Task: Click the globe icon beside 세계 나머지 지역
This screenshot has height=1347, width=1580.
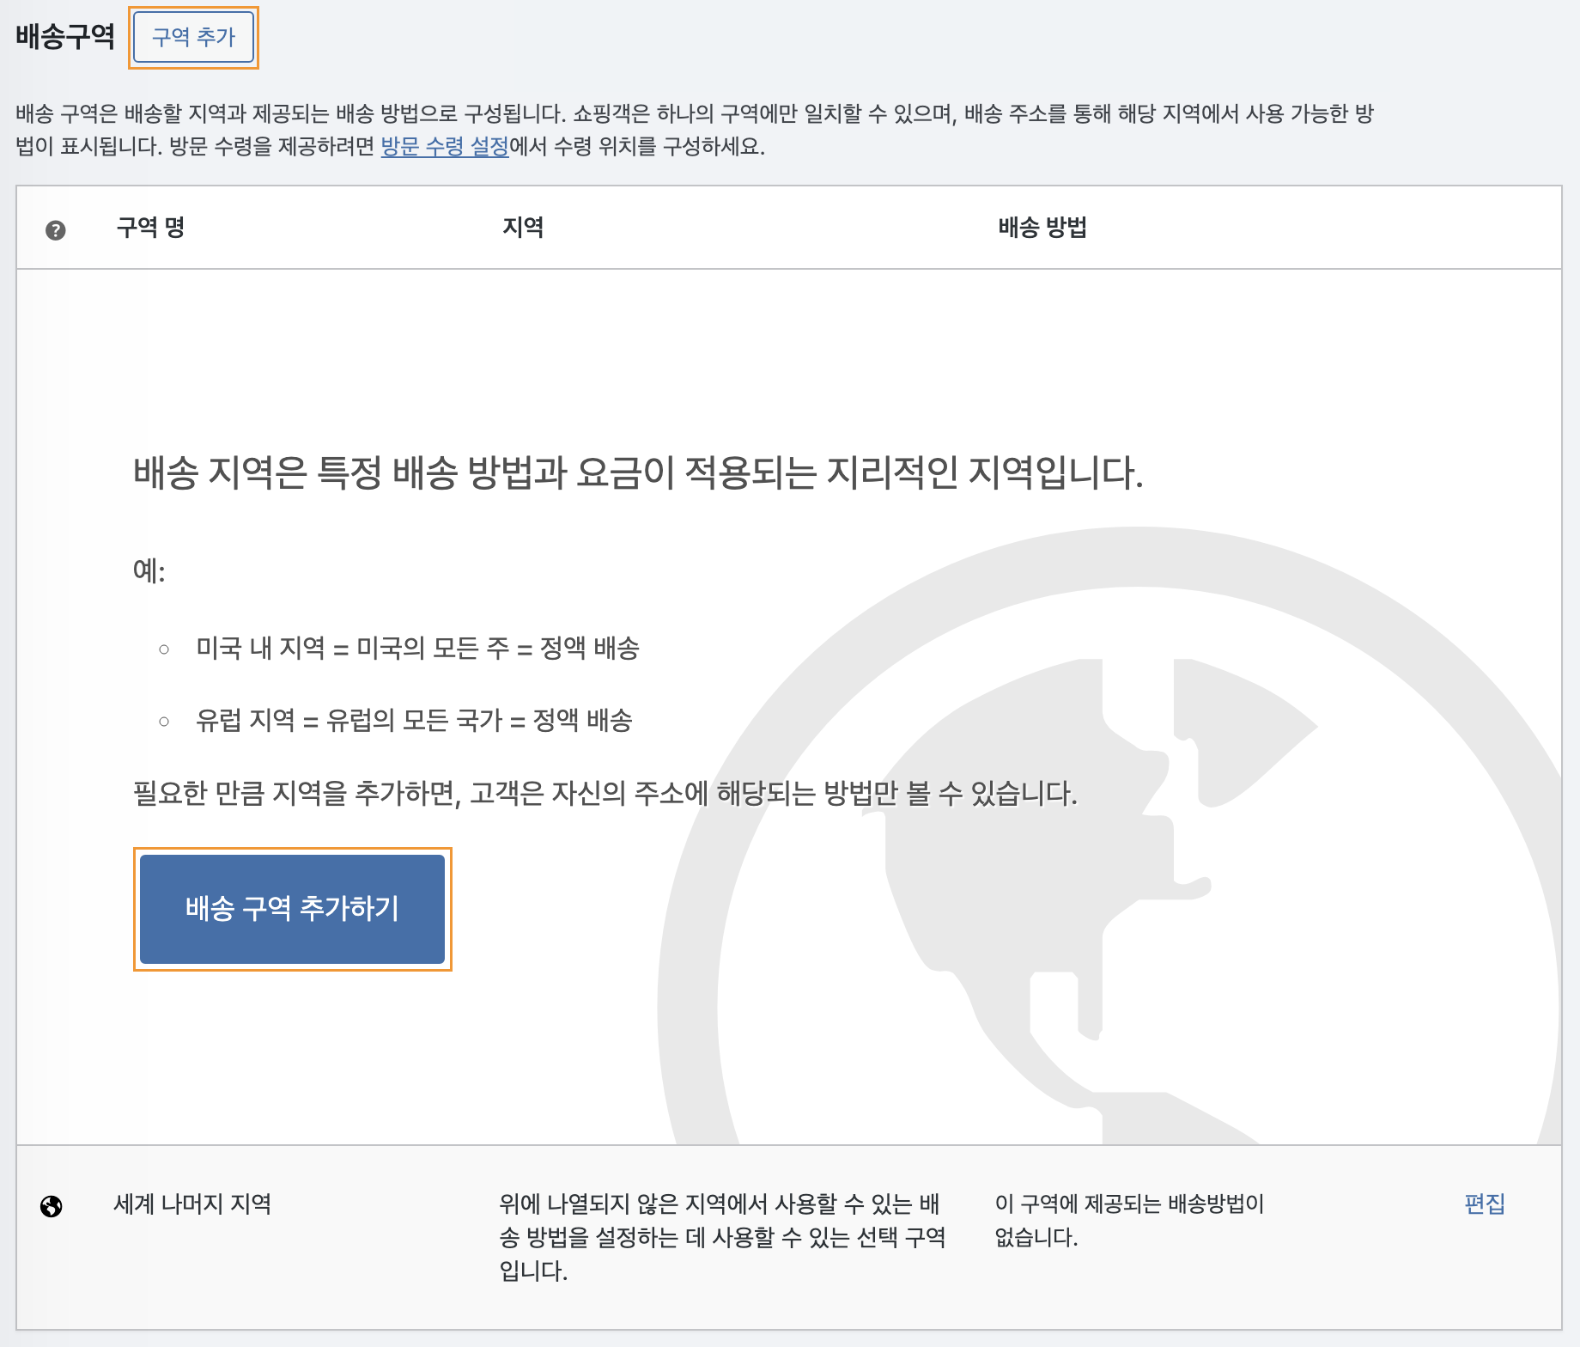Action: (52, 1206)
